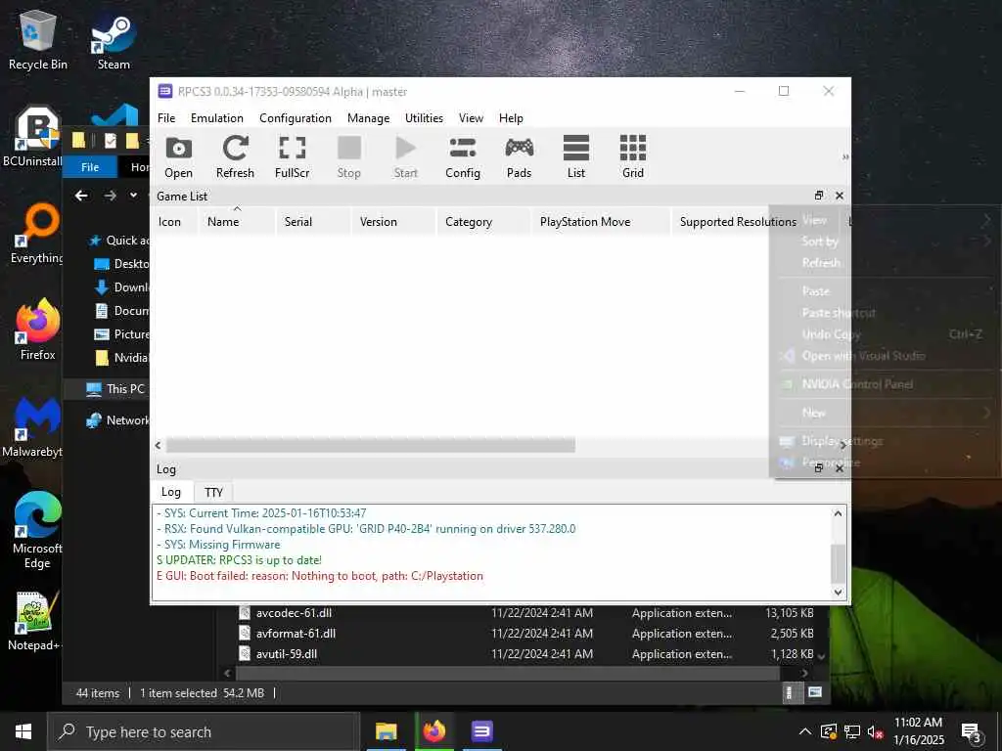This screenshot has height=751, width=1002.
Task: Open Config settings from toolbar
Action: (463, 157)
